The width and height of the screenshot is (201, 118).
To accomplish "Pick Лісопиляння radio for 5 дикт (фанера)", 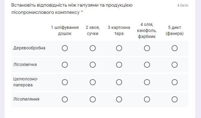I will click(x=175, y=99).
